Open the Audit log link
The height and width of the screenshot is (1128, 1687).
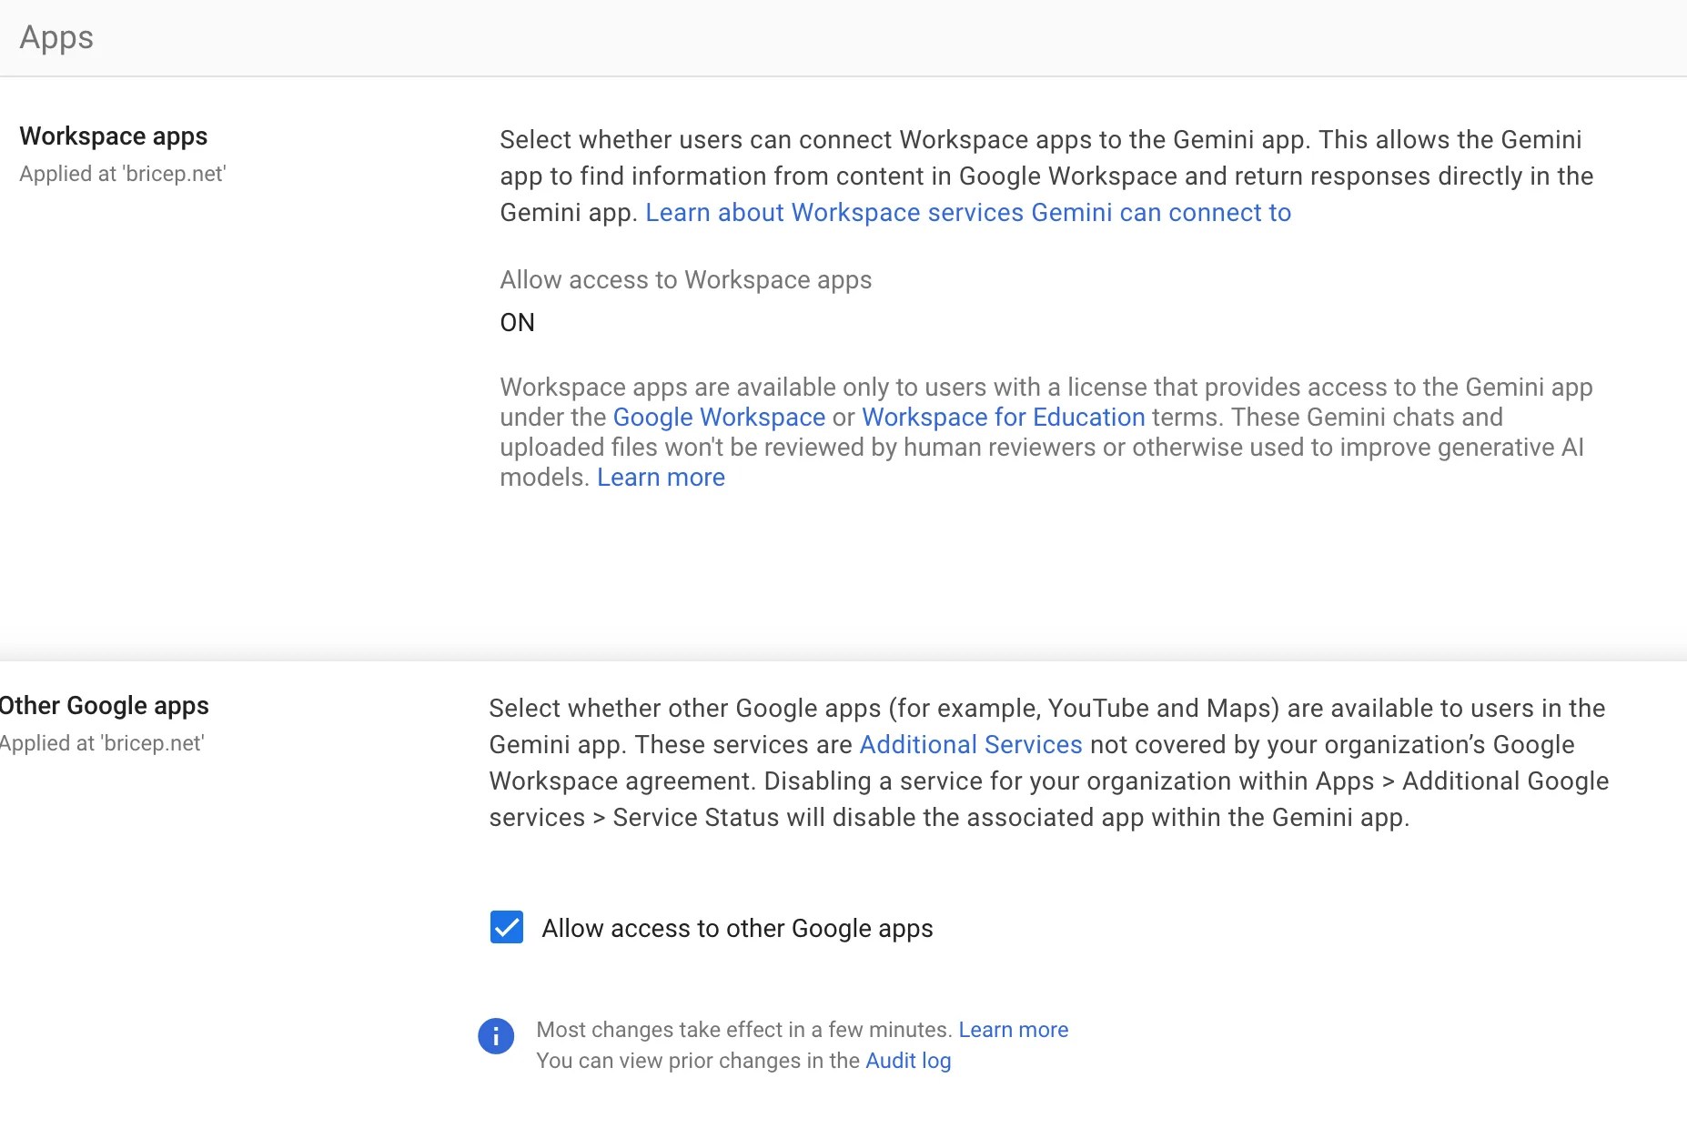tap(908, 1060)
